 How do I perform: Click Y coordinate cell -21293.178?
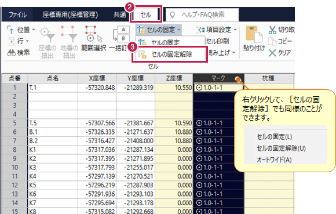click(136, 203)
